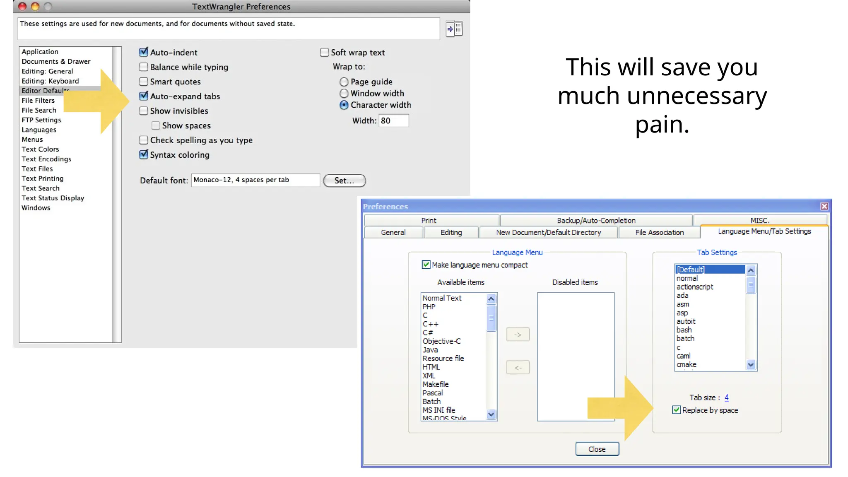Click the Set... font button
This screenshot has width=848, height=477.
344,181
